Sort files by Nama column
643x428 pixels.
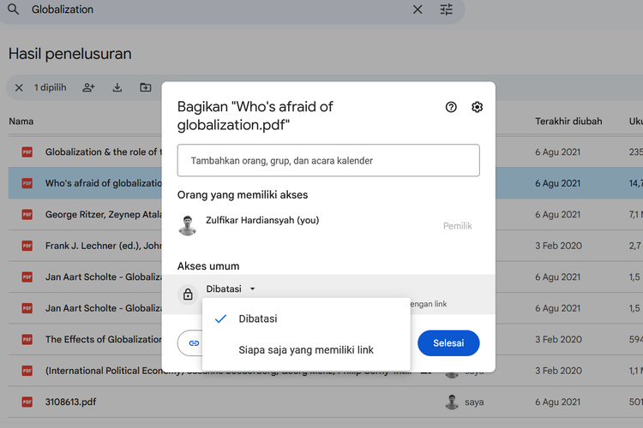click(21, 121)
